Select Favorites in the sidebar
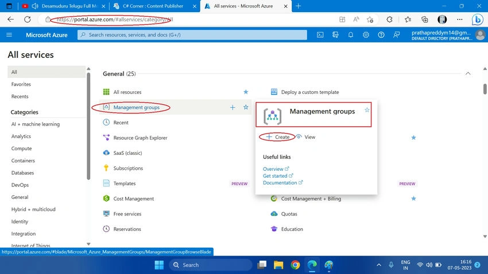Screen dimensions: 488x274 click(x=21, y=84)
